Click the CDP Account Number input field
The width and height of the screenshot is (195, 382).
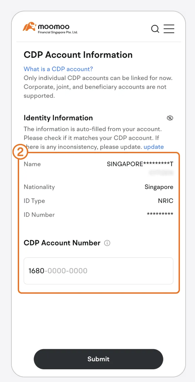tap(98, 271)
